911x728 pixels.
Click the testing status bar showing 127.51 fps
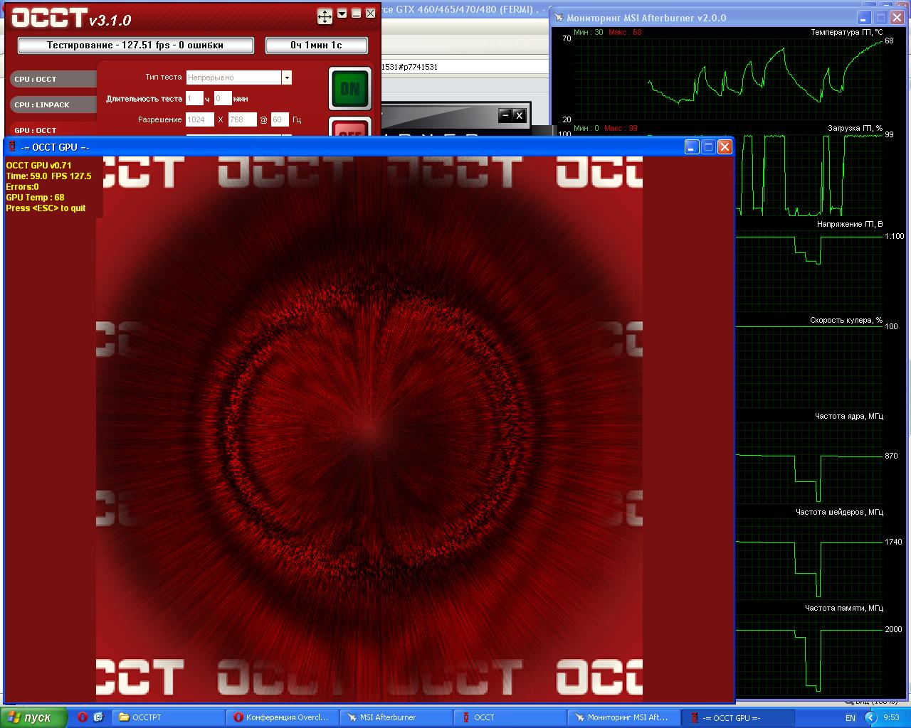(x=135, y=45)
